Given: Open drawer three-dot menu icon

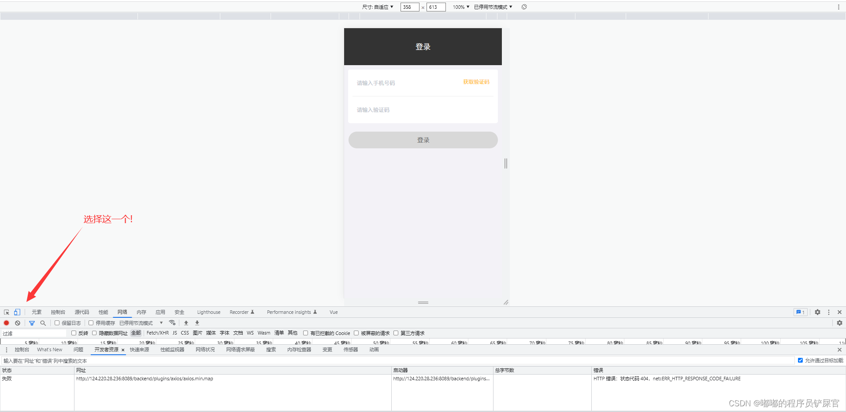Looking at the screenshot, I should click(x=7, y=349).
